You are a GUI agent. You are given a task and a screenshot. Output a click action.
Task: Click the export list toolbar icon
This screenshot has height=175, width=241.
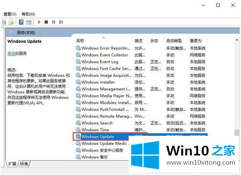click(x=11, y=22)
